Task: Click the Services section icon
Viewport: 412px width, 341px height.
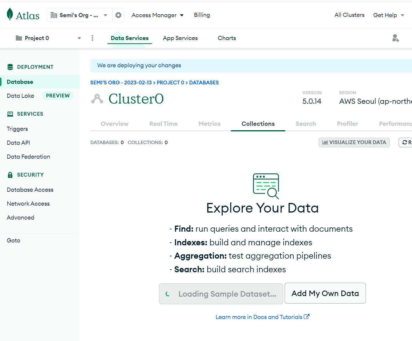Action: pos(10,114)
